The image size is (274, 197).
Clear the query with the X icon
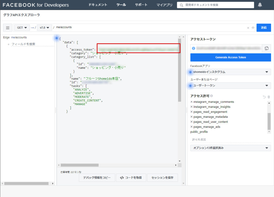248,28
